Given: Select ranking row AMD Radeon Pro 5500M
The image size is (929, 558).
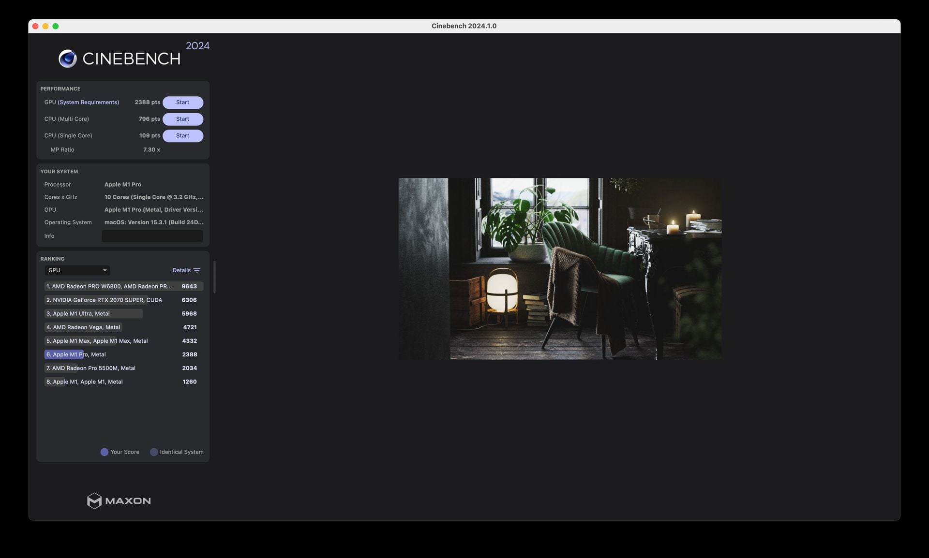Looking at the screenshot, I should (x=123, y=368).
